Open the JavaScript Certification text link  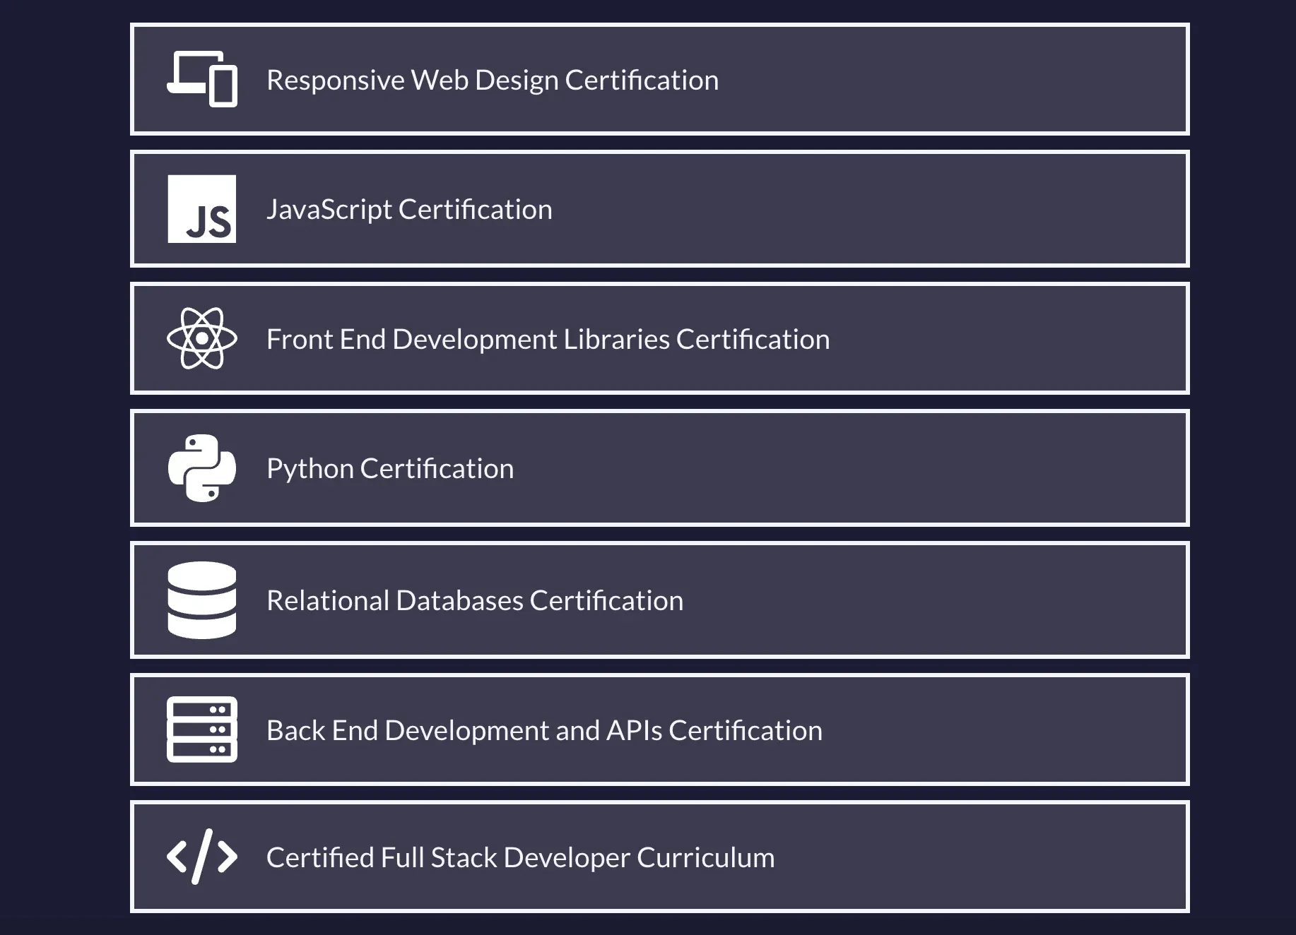[409, 210]
